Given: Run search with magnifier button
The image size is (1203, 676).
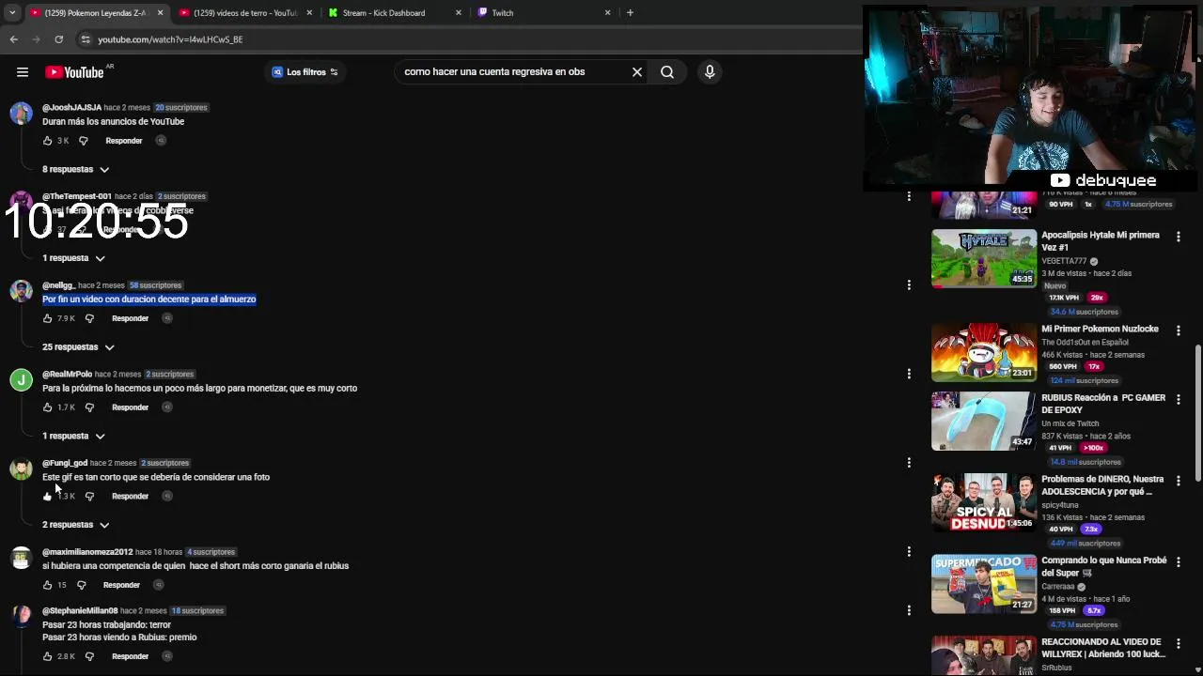Looking at the screenshot, I should pos(667,72).
